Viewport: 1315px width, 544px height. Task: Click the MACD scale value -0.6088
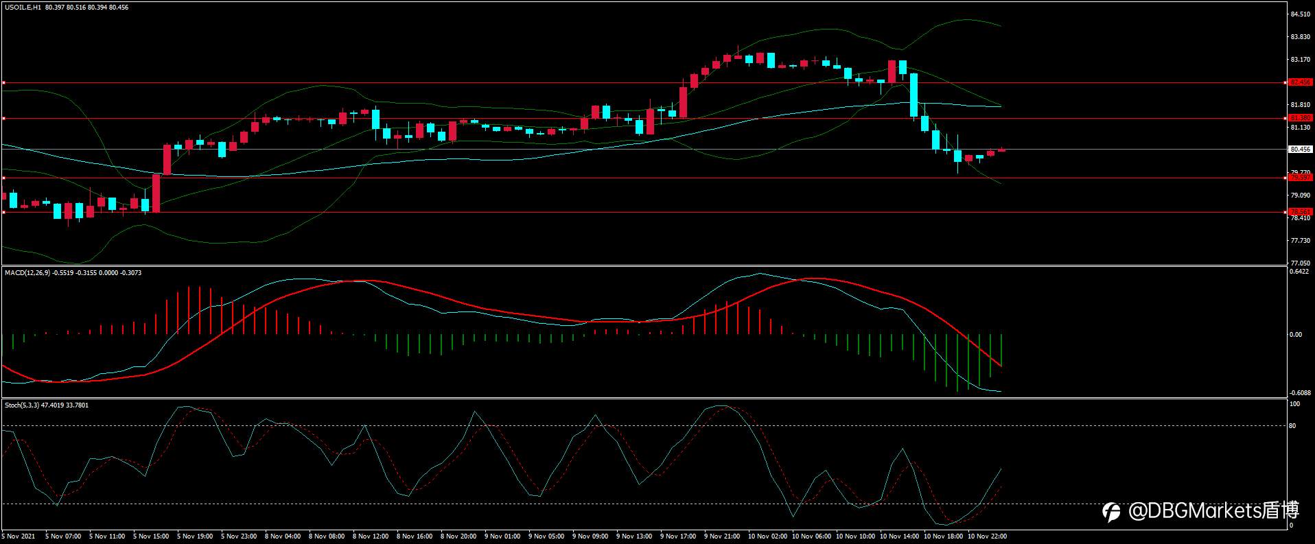pyautogui.click(x=1301, y=393)
